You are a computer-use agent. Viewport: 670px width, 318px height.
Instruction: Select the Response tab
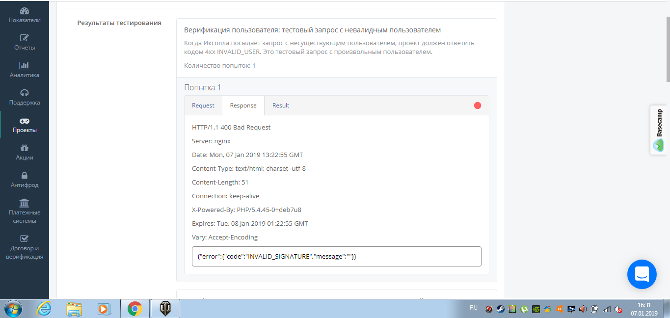click(243, 106)
